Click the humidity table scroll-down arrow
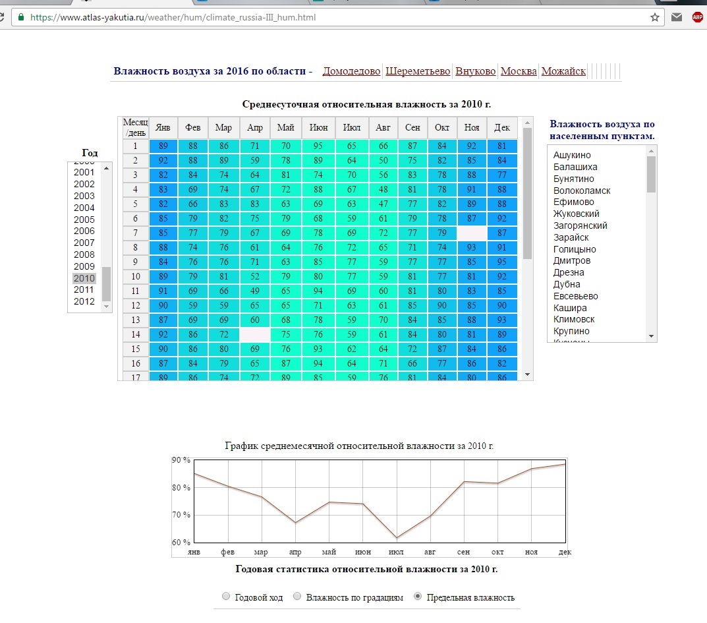The height and width of the screenshot is (623, 707). (x=527, y=374)
